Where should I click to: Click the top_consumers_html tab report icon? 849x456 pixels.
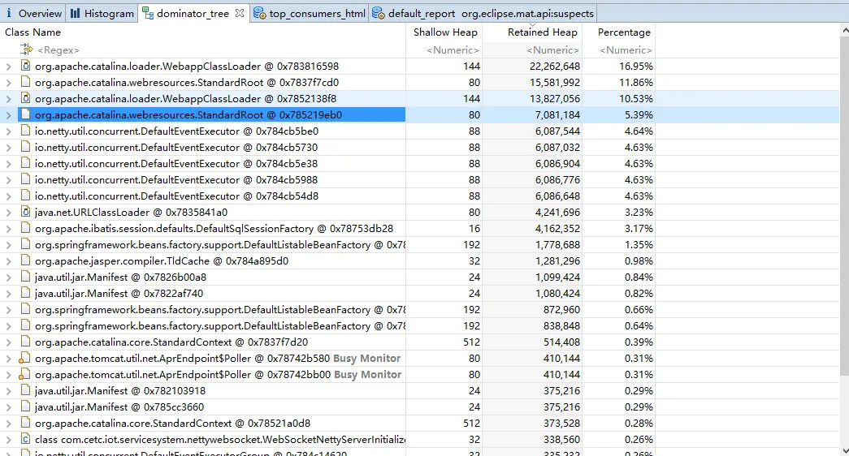pos(260,13)
